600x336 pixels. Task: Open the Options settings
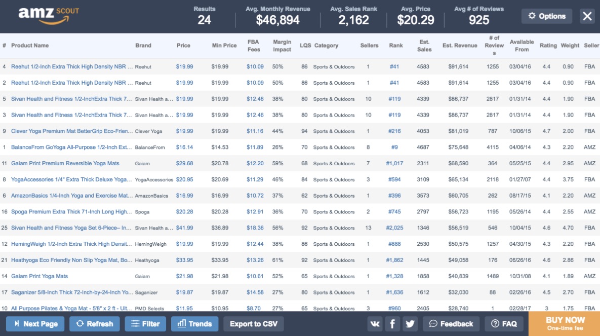tap(546, 16)
